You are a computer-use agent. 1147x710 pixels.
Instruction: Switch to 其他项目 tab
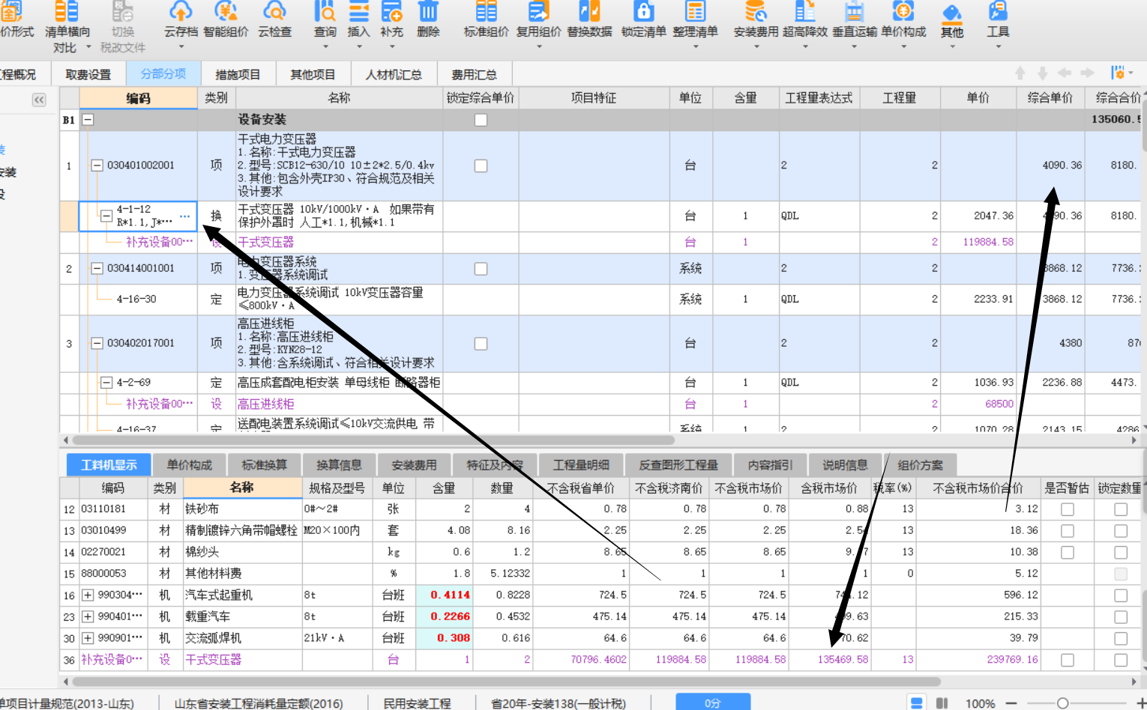point(313,74)
